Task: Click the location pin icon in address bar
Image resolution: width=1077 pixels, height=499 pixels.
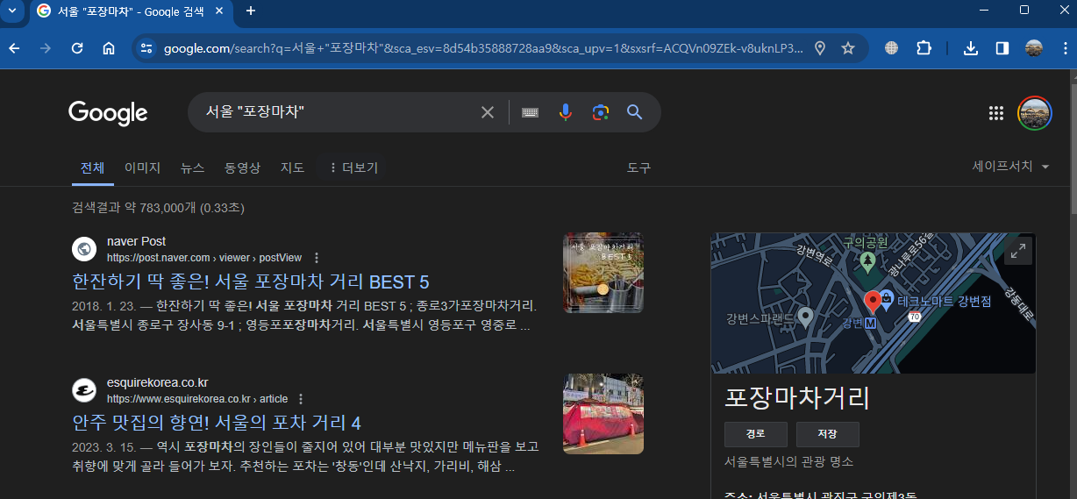Action: pyautogui.click(x=820, y=48)
